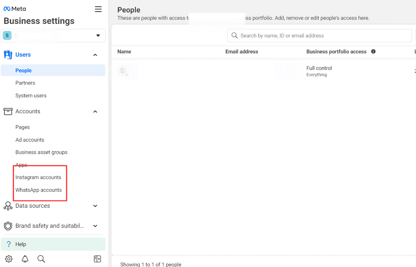The height and width of the screenshot is (267, 416).
Task: Open the WhatsApp accounts settings
Action: point(39,190)
